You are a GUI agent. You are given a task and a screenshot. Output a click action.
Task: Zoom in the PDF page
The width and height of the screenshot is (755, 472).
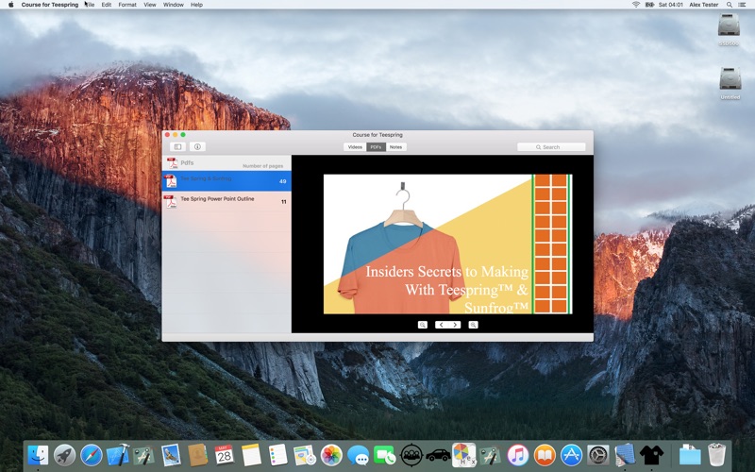tap(473, 325)
